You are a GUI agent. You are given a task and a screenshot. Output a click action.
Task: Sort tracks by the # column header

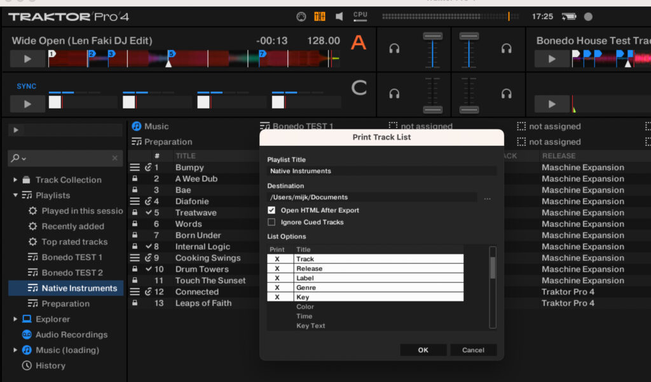157,156
